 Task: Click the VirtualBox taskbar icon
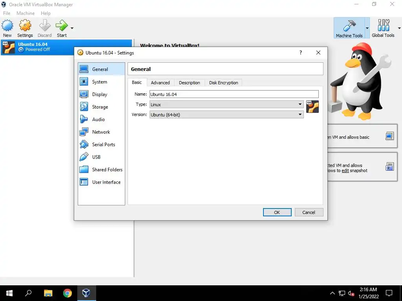(86, 293)
